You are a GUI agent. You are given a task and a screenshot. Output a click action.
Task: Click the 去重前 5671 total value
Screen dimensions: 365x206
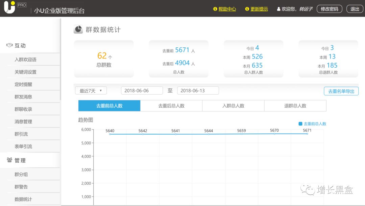coord(182,50)
